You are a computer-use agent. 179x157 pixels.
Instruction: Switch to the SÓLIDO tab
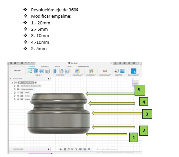click(x=32, y=66)
